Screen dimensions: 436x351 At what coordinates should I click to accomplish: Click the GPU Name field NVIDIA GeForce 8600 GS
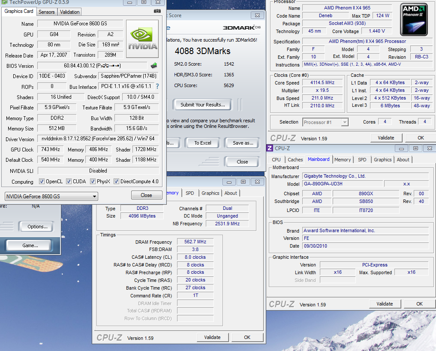click(80, 24)
